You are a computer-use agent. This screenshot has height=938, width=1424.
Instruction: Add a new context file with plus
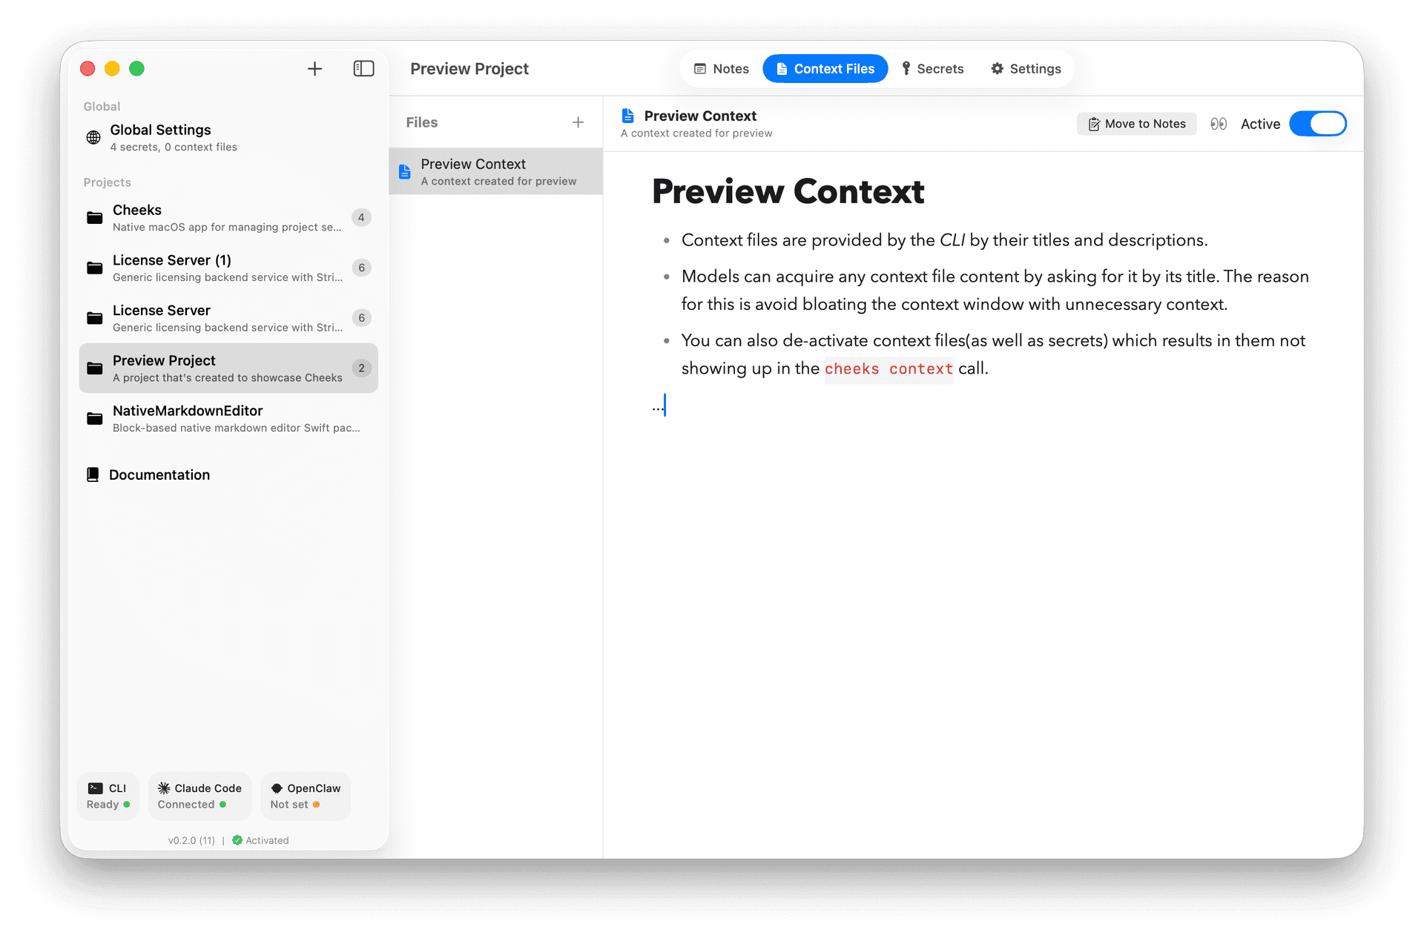[578, 122]
